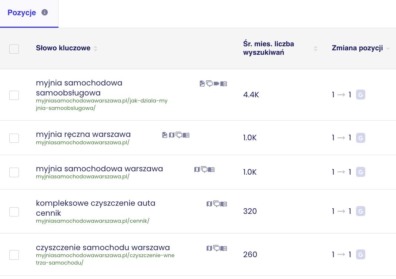This screenshot has width=396, height=279.
Task: Click the info icon next to Pozycje
Action: 45,12
